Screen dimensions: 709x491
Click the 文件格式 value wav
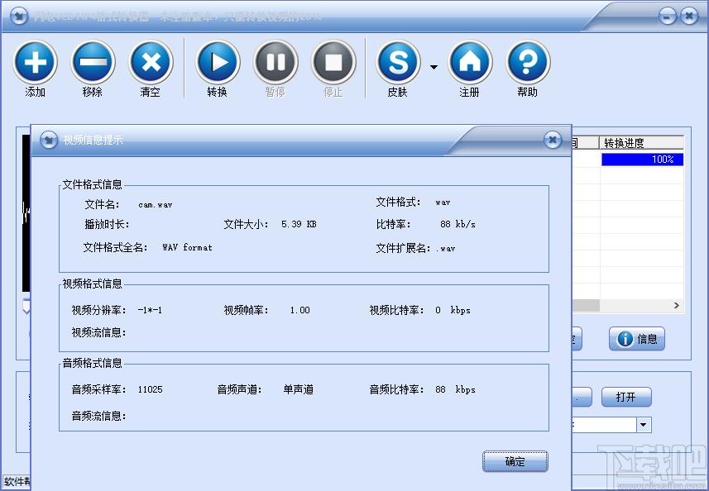click(443, 203)
